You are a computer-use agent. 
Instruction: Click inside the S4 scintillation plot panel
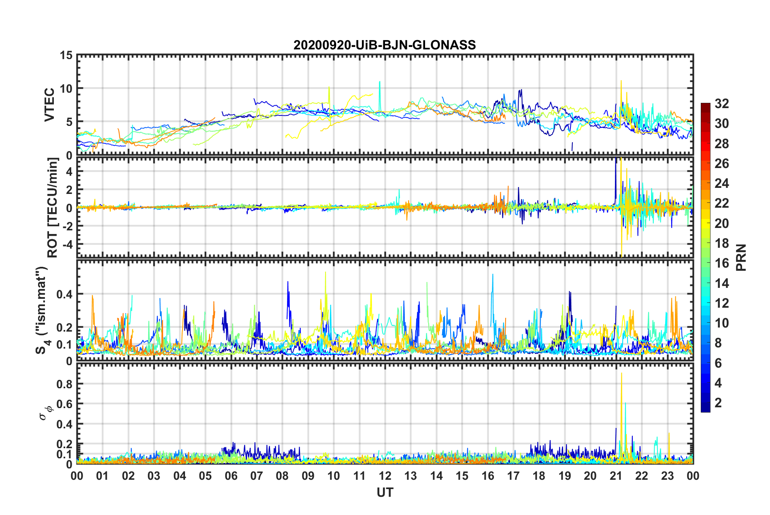[385, 310]
